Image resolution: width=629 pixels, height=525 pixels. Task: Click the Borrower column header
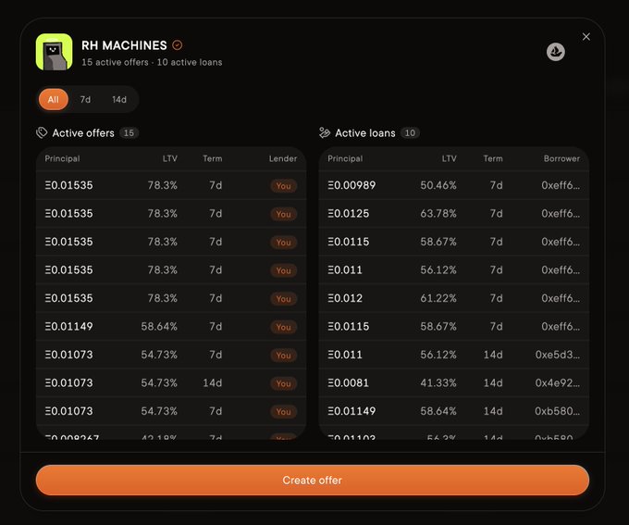[x=561, y=158]
